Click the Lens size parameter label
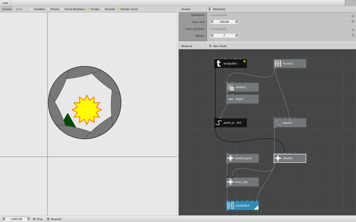Image resolution: width=356 pixels, height=222 pixels. tap(198, 22)
